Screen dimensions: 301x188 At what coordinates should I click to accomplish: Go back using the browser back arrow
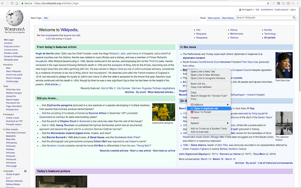click(x=2, y=3)
